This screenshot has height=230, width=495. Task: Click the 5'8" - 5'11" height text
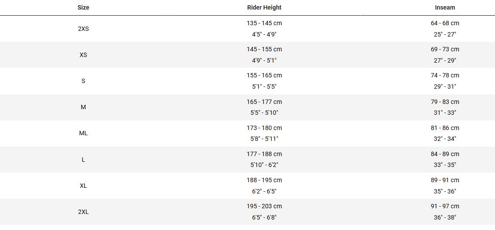click(264, 139)
